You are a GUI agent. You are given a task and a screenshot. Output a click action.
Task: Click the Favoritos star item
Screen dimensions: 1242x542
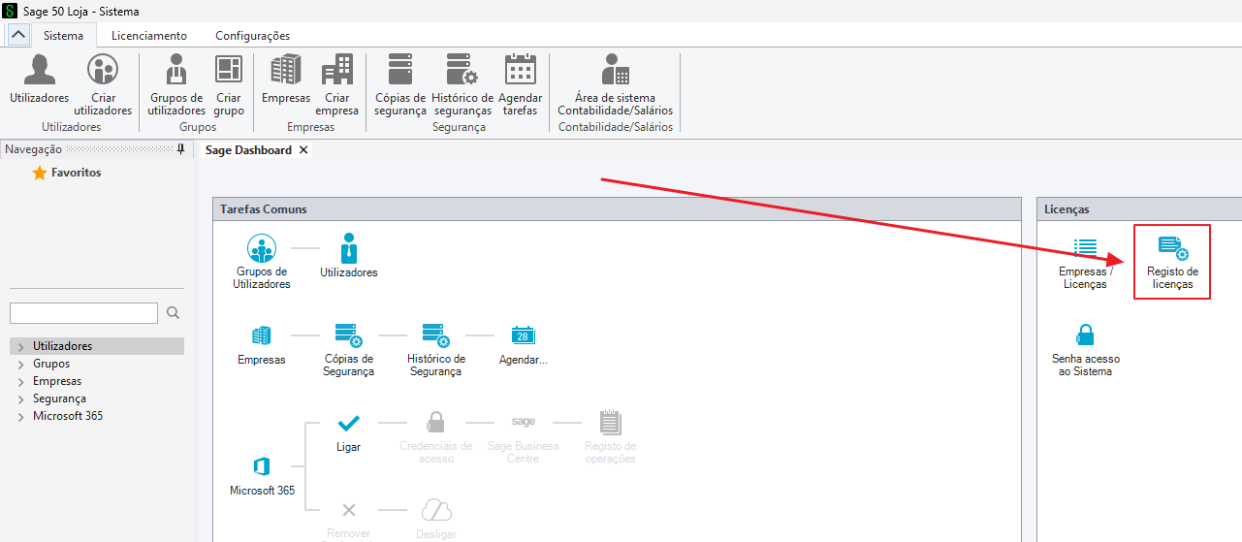(67, 173)
